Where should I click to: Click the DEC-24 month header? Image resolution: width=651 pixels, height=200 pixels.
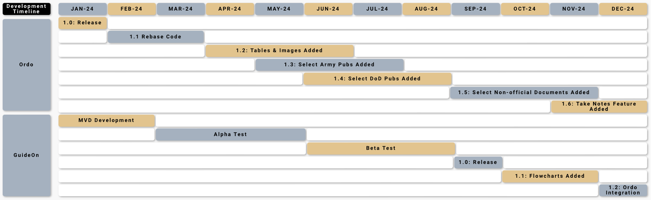coord(623,9)
